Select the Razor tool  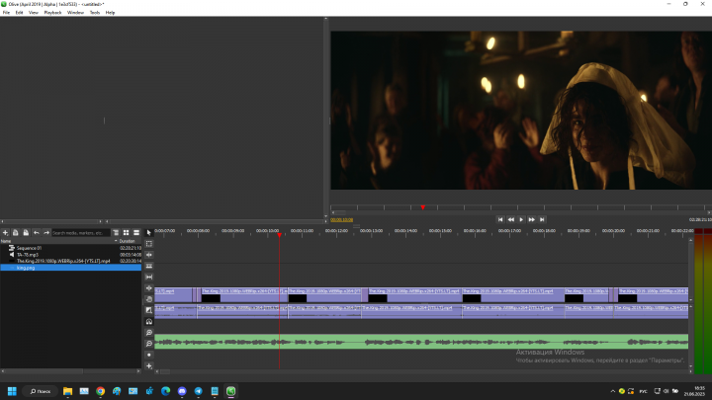(149, 266)
